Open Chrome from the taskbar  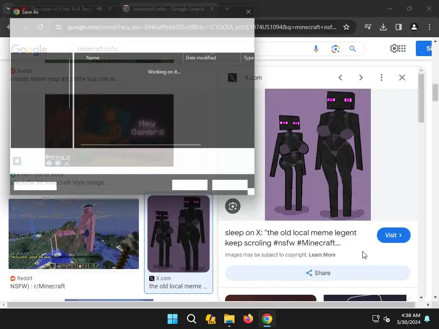click(267, 319)
